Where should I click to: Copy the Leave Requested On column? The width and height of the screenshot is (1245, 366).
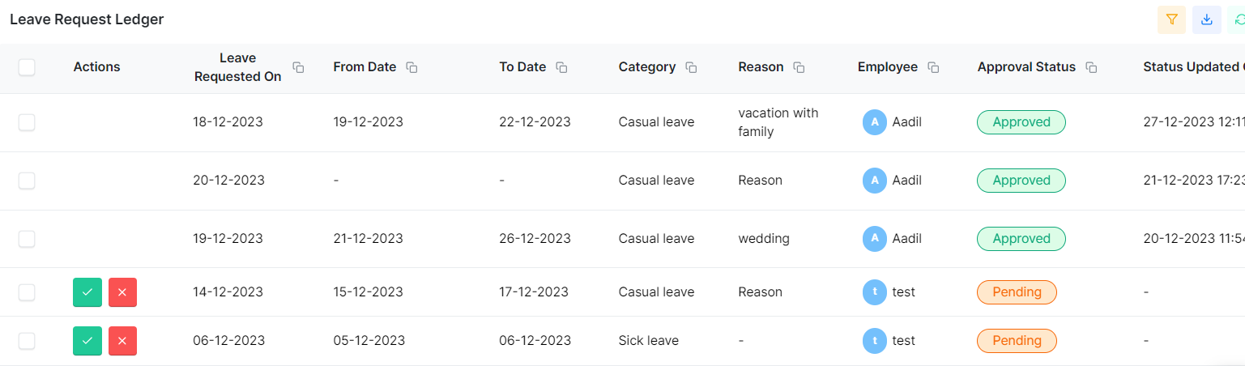tap(298, 68)
